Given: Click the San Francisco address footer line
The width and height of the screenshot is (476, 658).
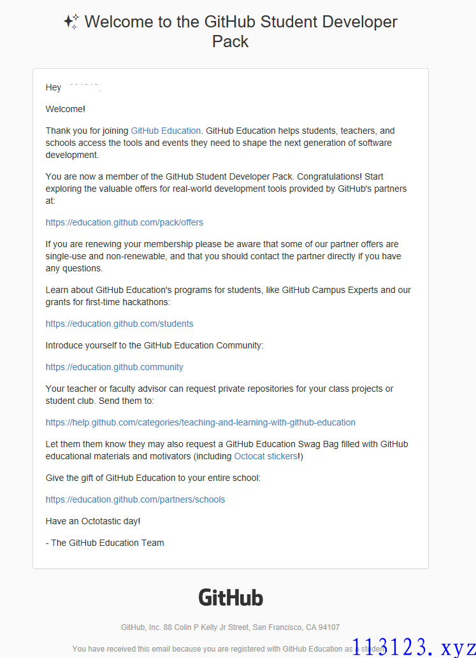Looking at the screenshot, I should coord(230,627).
